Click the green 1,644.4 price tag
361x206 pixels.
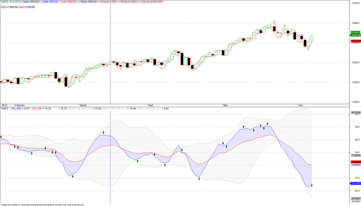[x=356, y=32]
